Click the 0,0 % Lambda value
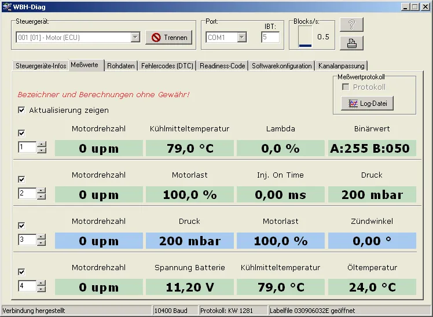This screenshot has height=317, width=433. [x=281, y=148]
